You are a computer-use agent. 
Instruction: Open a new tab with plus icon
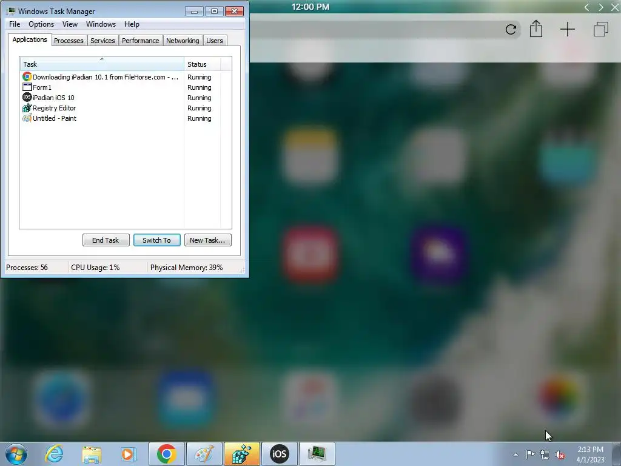(x=568, y=29)
